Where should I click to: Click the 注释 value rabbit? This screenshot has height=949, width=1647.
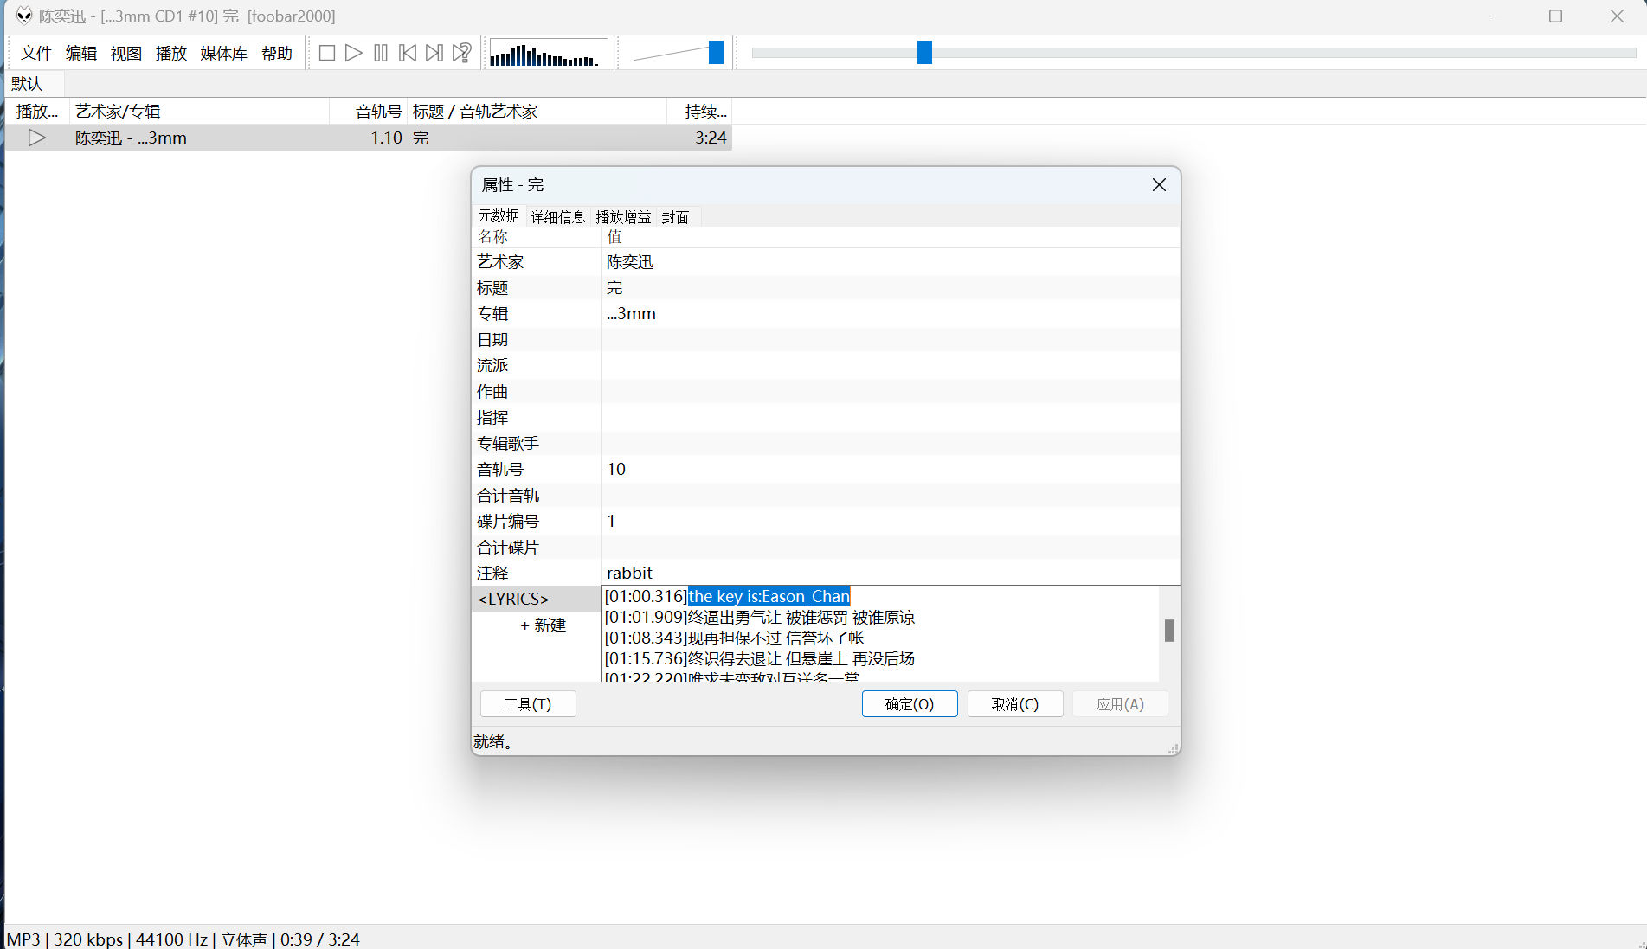pos(629,574)
